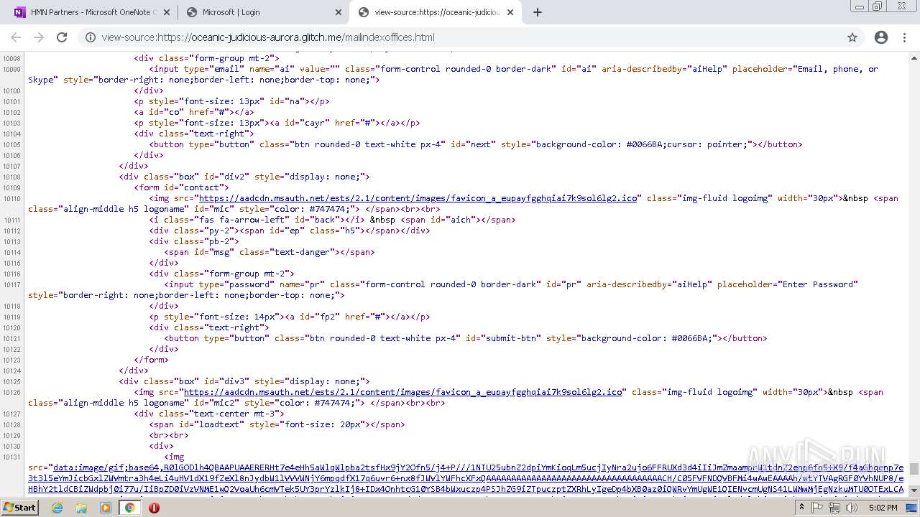920x517 pixels.
Task: View site information icon in address bar
Action: (x=91, y=37)
